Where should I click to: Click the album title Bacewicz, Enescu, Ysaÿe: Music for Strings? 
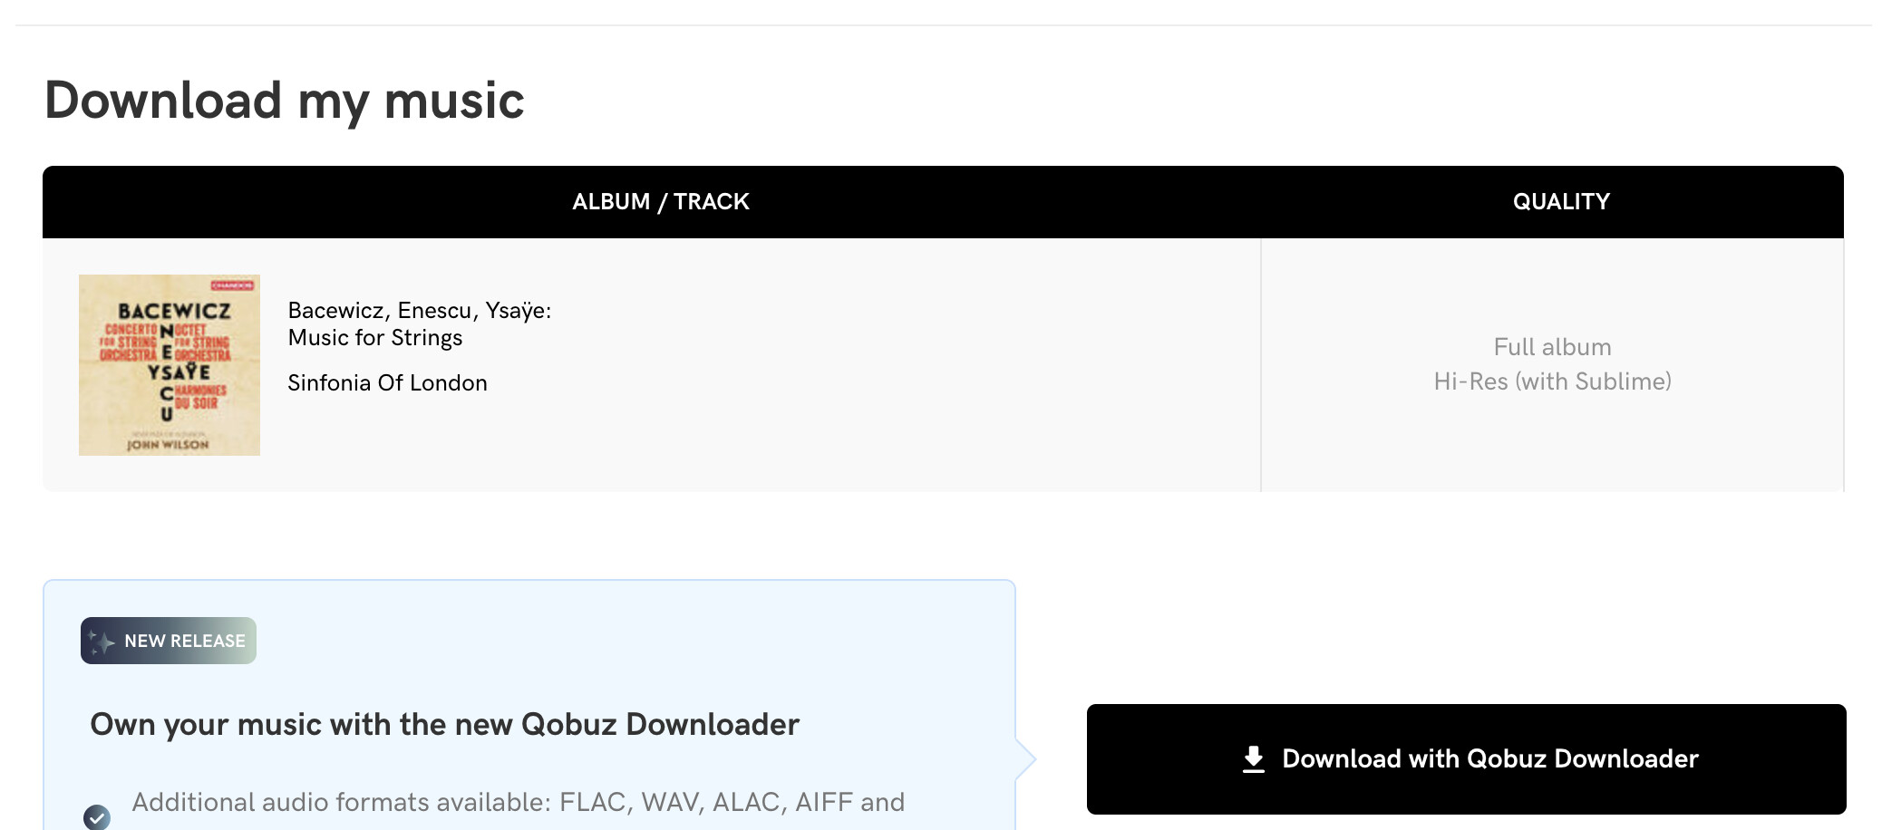(420, 323)
